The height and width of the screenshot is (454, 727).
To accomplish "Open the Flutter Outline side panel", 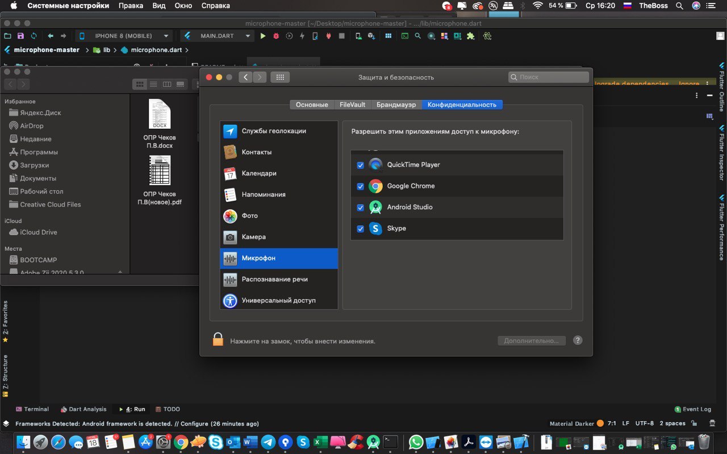I will 722,86.
